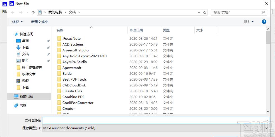
Task: Expand the address bar history dropdown
Action: tap(199, 13)
